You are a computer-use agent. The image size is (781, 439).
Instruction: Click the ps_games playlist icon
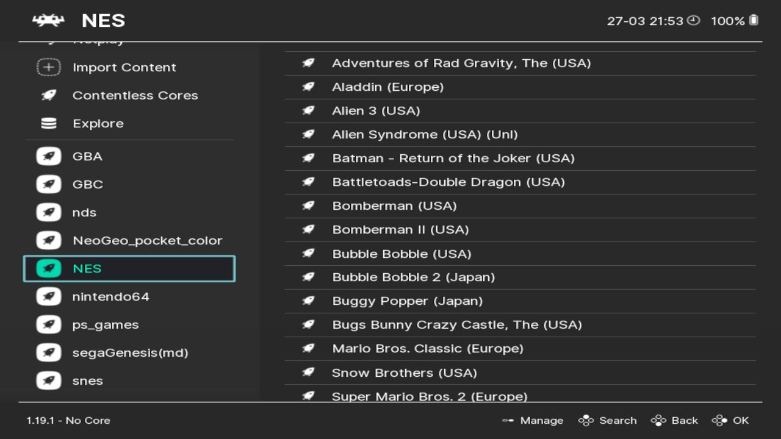49,324
